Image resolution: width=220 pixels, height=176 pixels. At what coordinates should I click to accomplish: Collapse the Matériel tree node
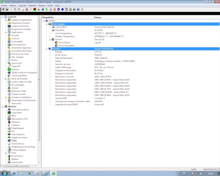pos(2,107)
